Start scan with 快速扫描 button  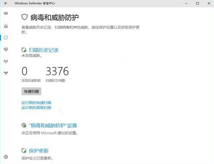[32, 91]
